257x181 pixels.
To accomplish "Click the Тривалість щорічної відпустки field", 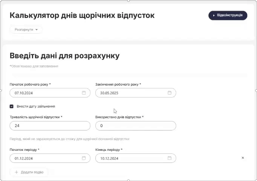I will tap(50, 126).
